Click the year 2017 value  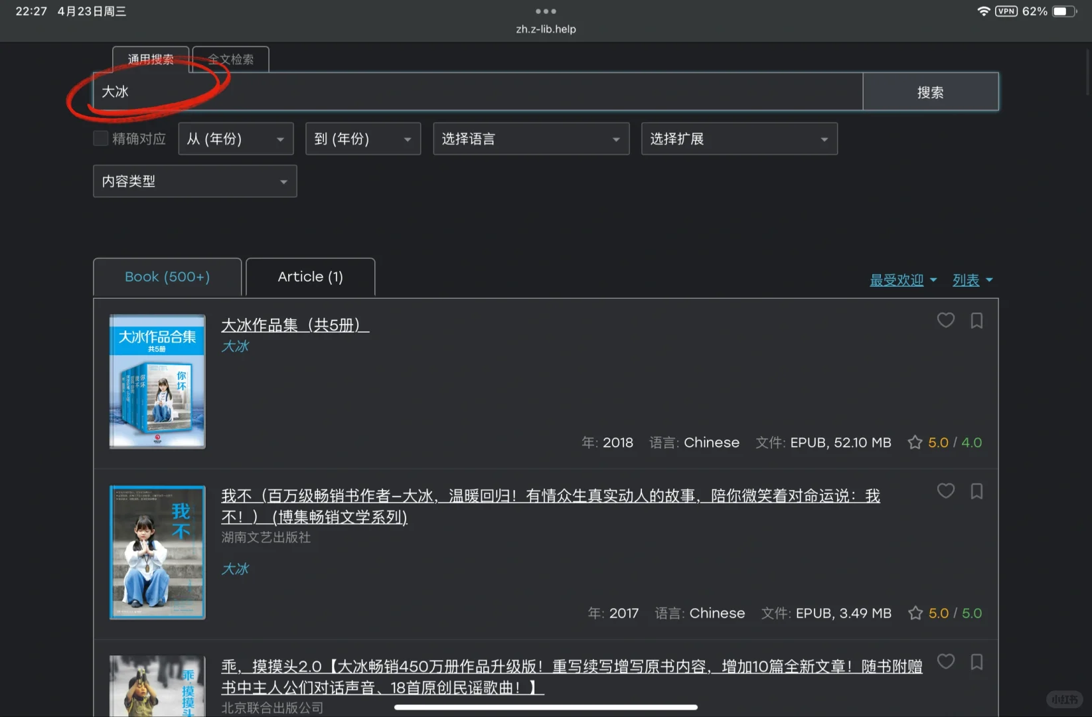[623, 613]
